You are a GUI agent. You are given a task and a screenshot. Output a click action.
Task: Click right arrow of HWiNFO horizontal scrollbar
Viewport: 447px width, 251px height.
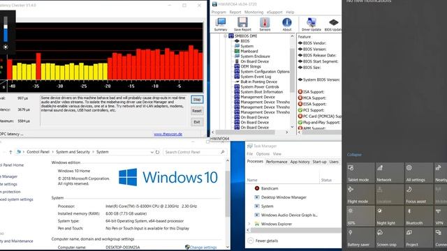[287, 132]
